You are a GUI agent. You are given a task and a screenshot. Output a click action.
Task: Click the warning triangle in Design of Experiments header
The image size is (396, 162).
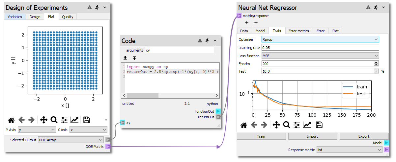pyautogui.click(x=89, y=7)
